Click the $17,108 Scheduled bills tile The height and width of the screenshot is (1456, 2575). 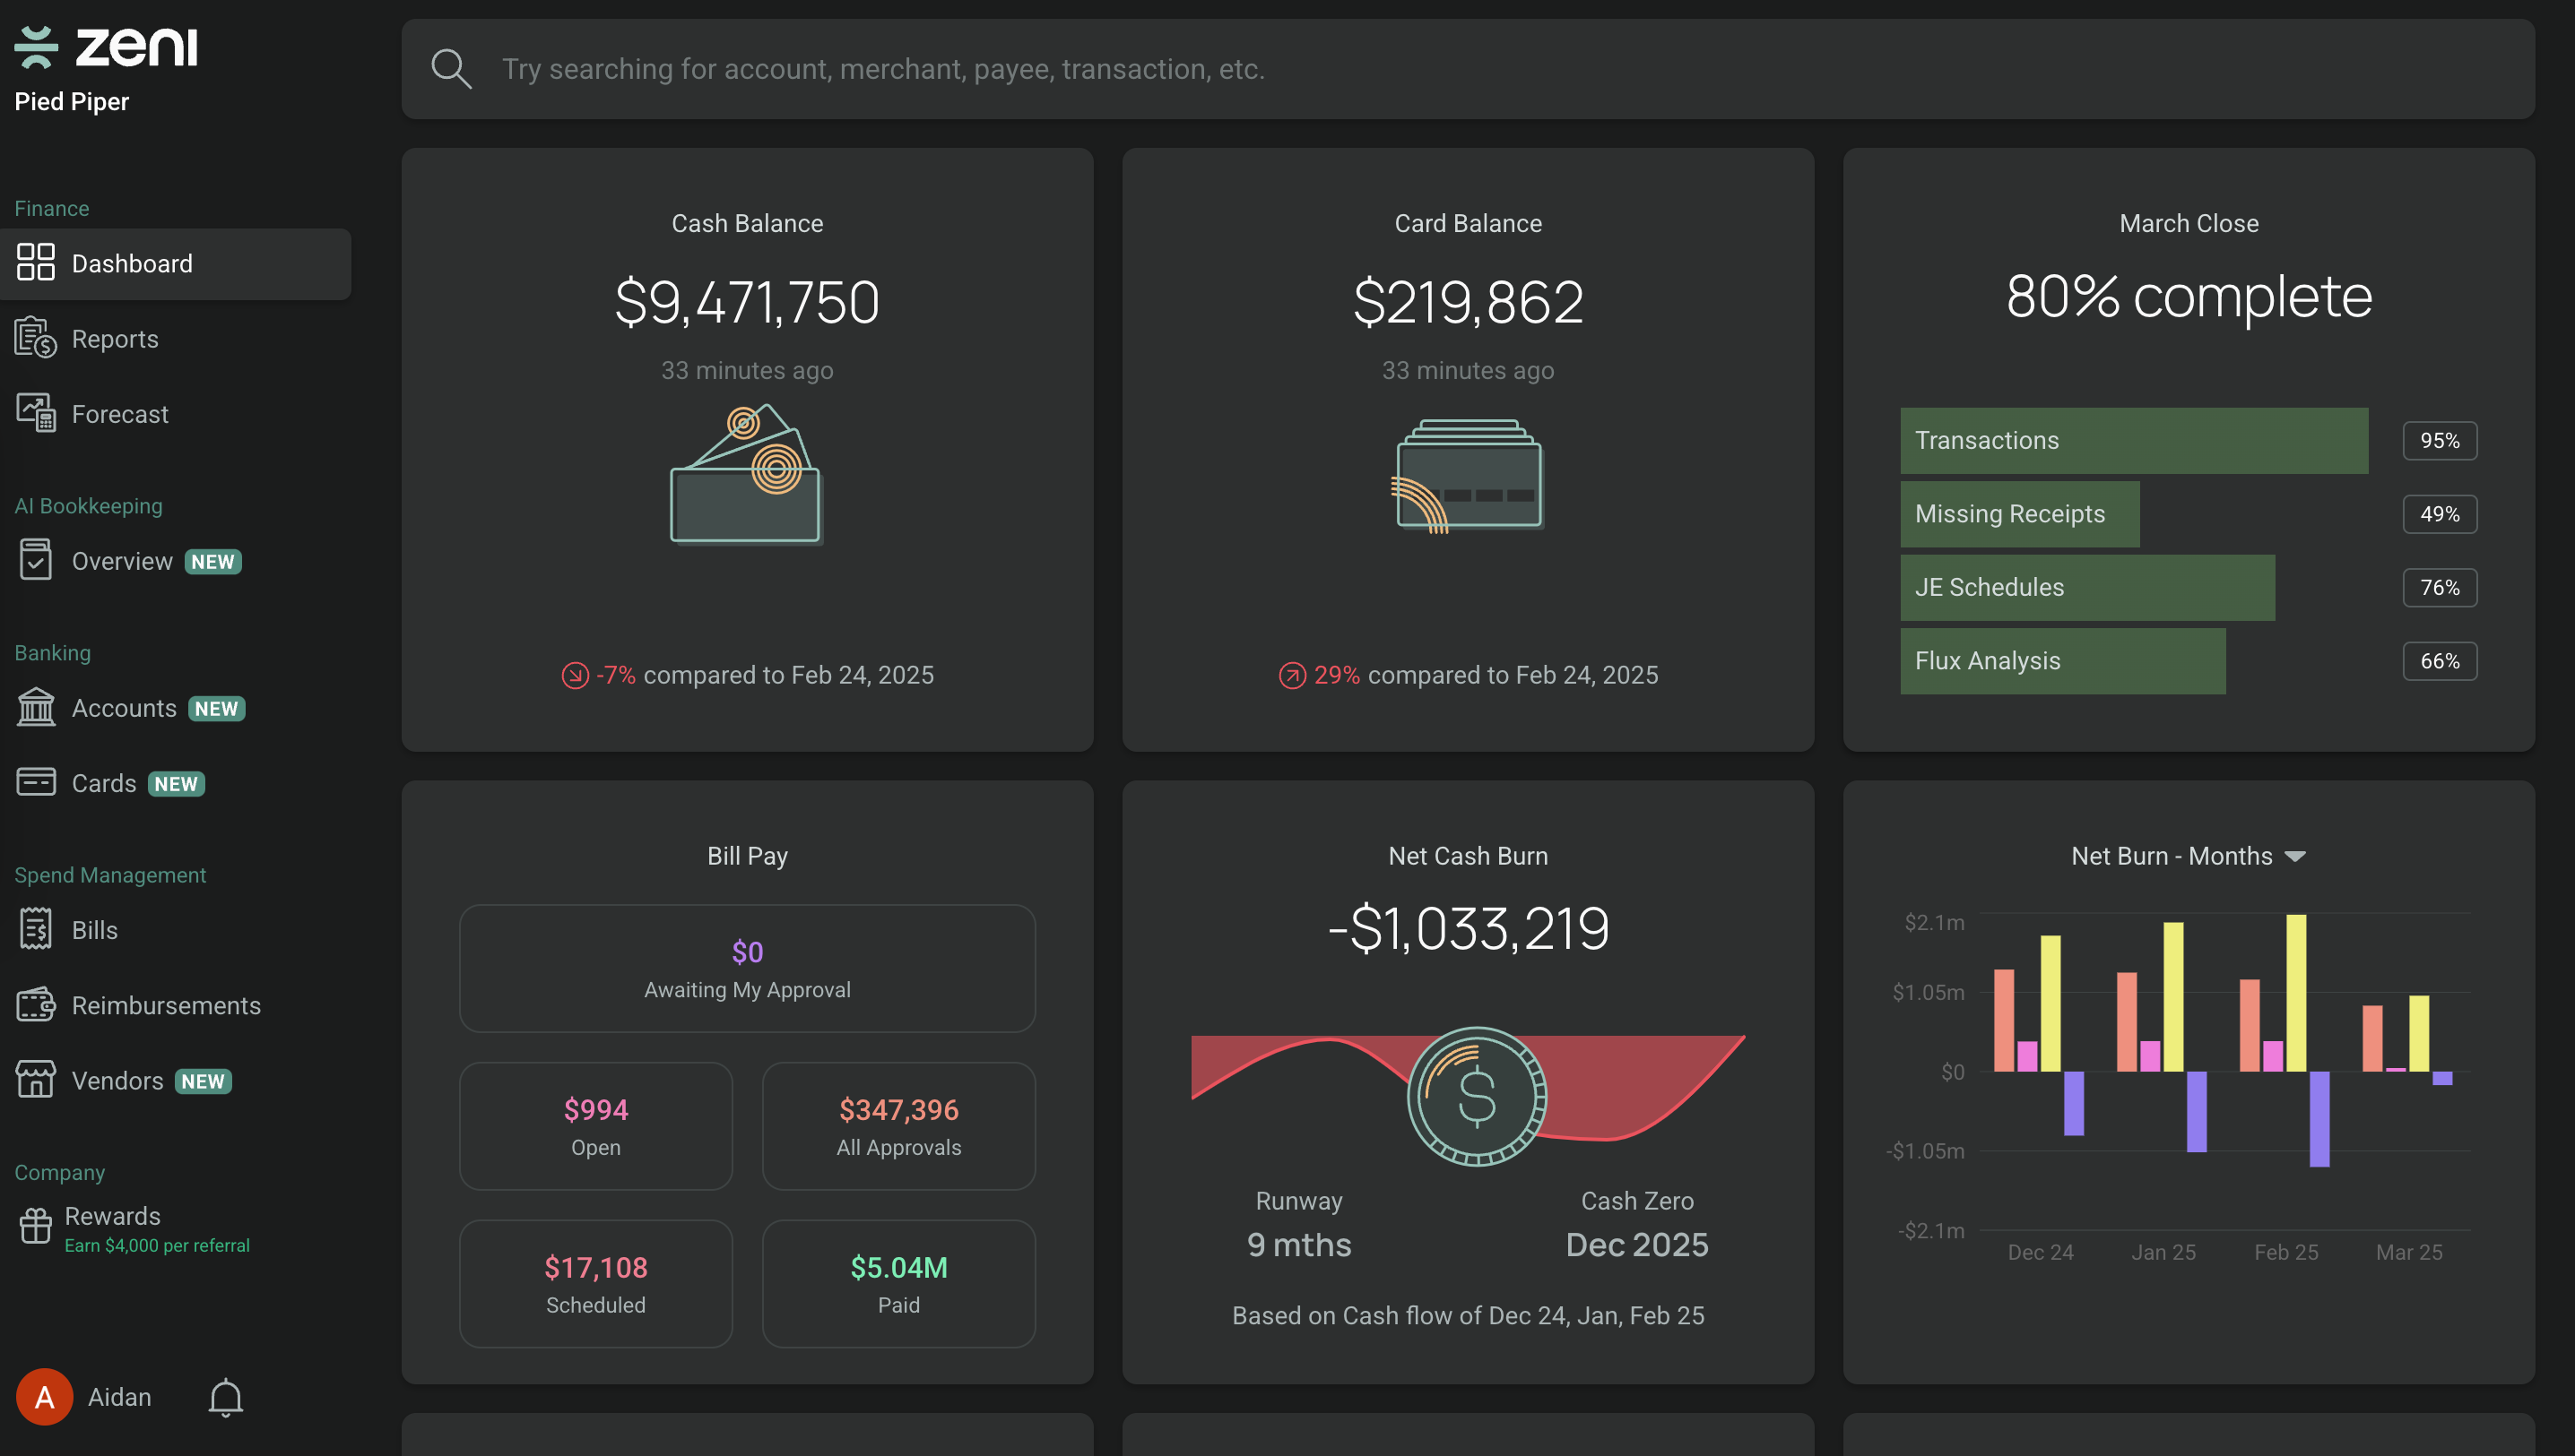point(595,1283)
